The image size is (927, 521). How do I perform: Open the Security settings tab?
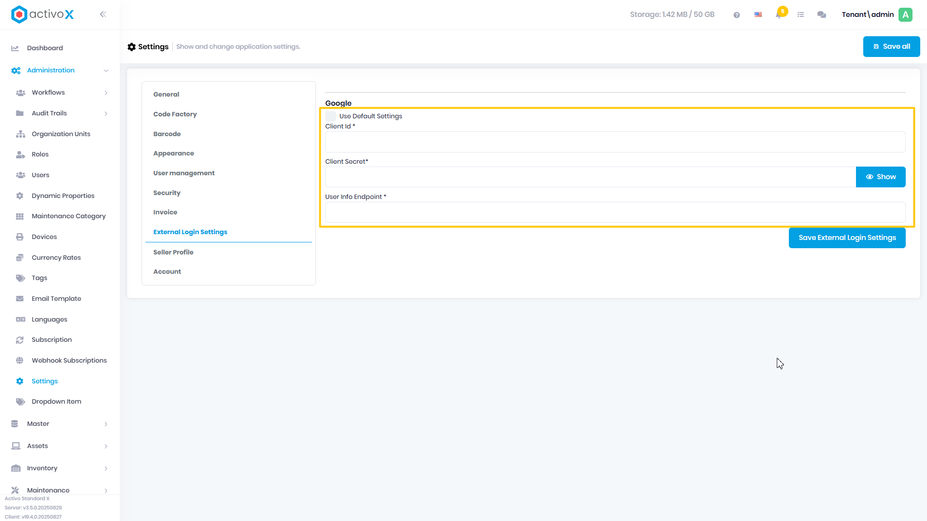point(167,193)
